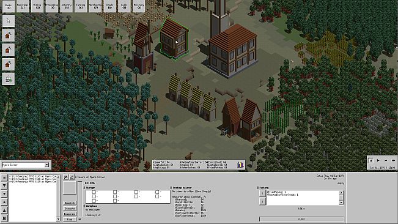Select the Farming build tab
Image resolution: width=398 pixels, height=224 pixels.
coord(81,6)
